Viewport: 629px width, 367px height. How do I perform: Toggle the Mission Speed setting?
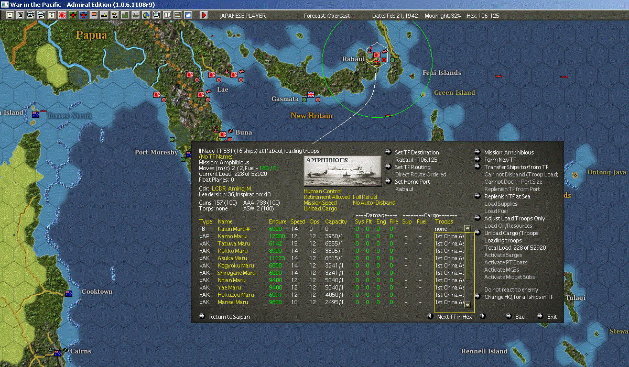point(320,203)
